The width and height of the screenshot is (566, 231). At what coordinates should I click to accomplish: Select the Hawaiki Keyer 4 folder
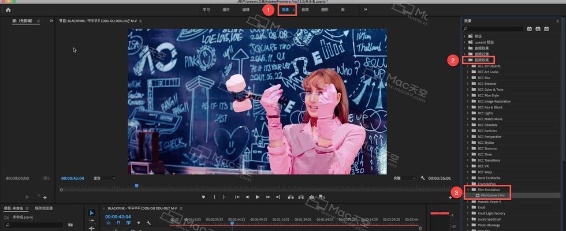489,202
